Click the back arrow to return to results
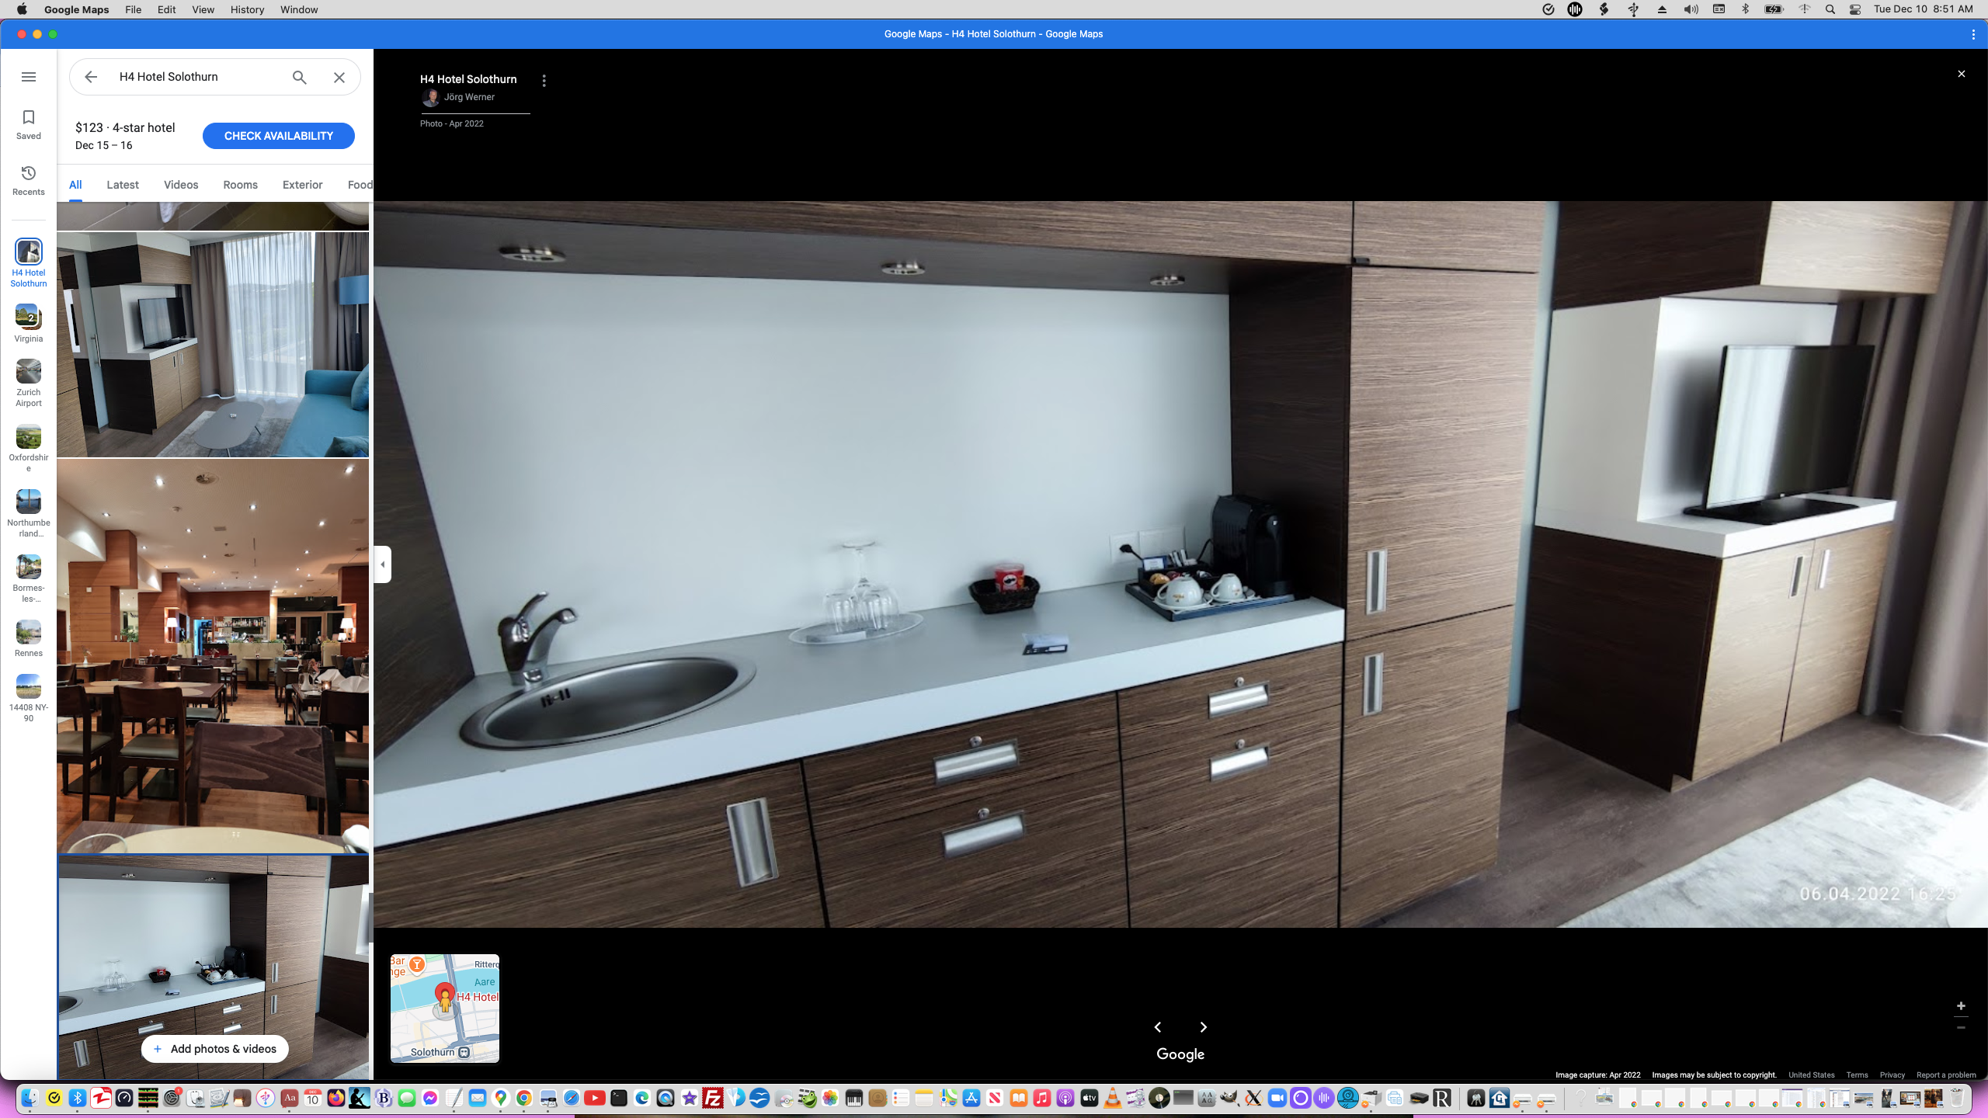 click(x=91, y=77)
